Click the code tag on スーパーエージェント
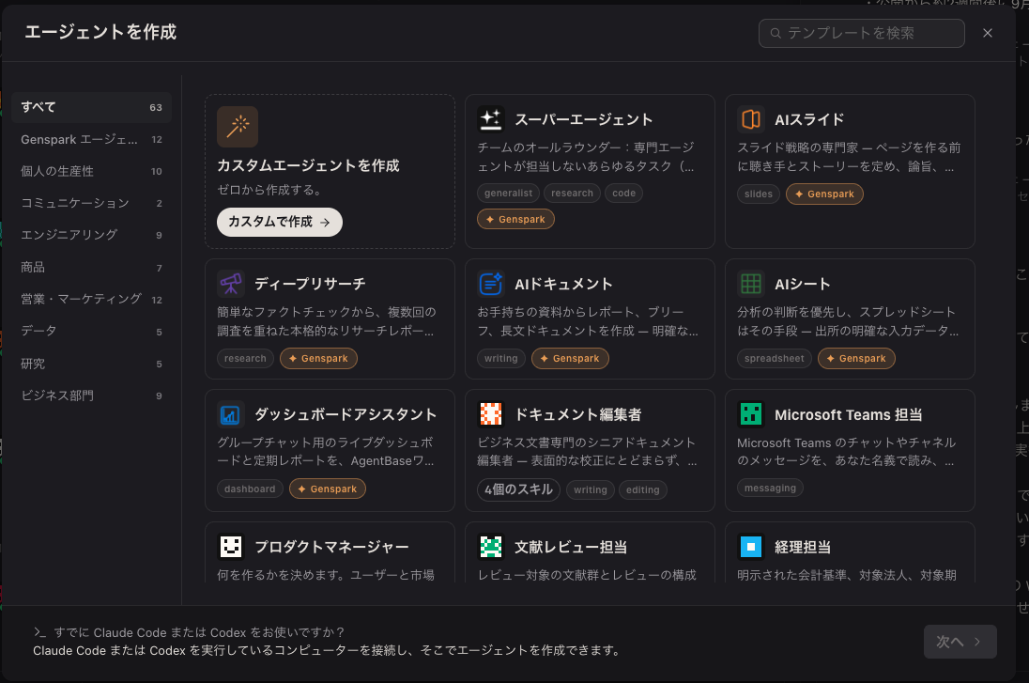This screenshot has height=683, width=1029. click(623, 194)
